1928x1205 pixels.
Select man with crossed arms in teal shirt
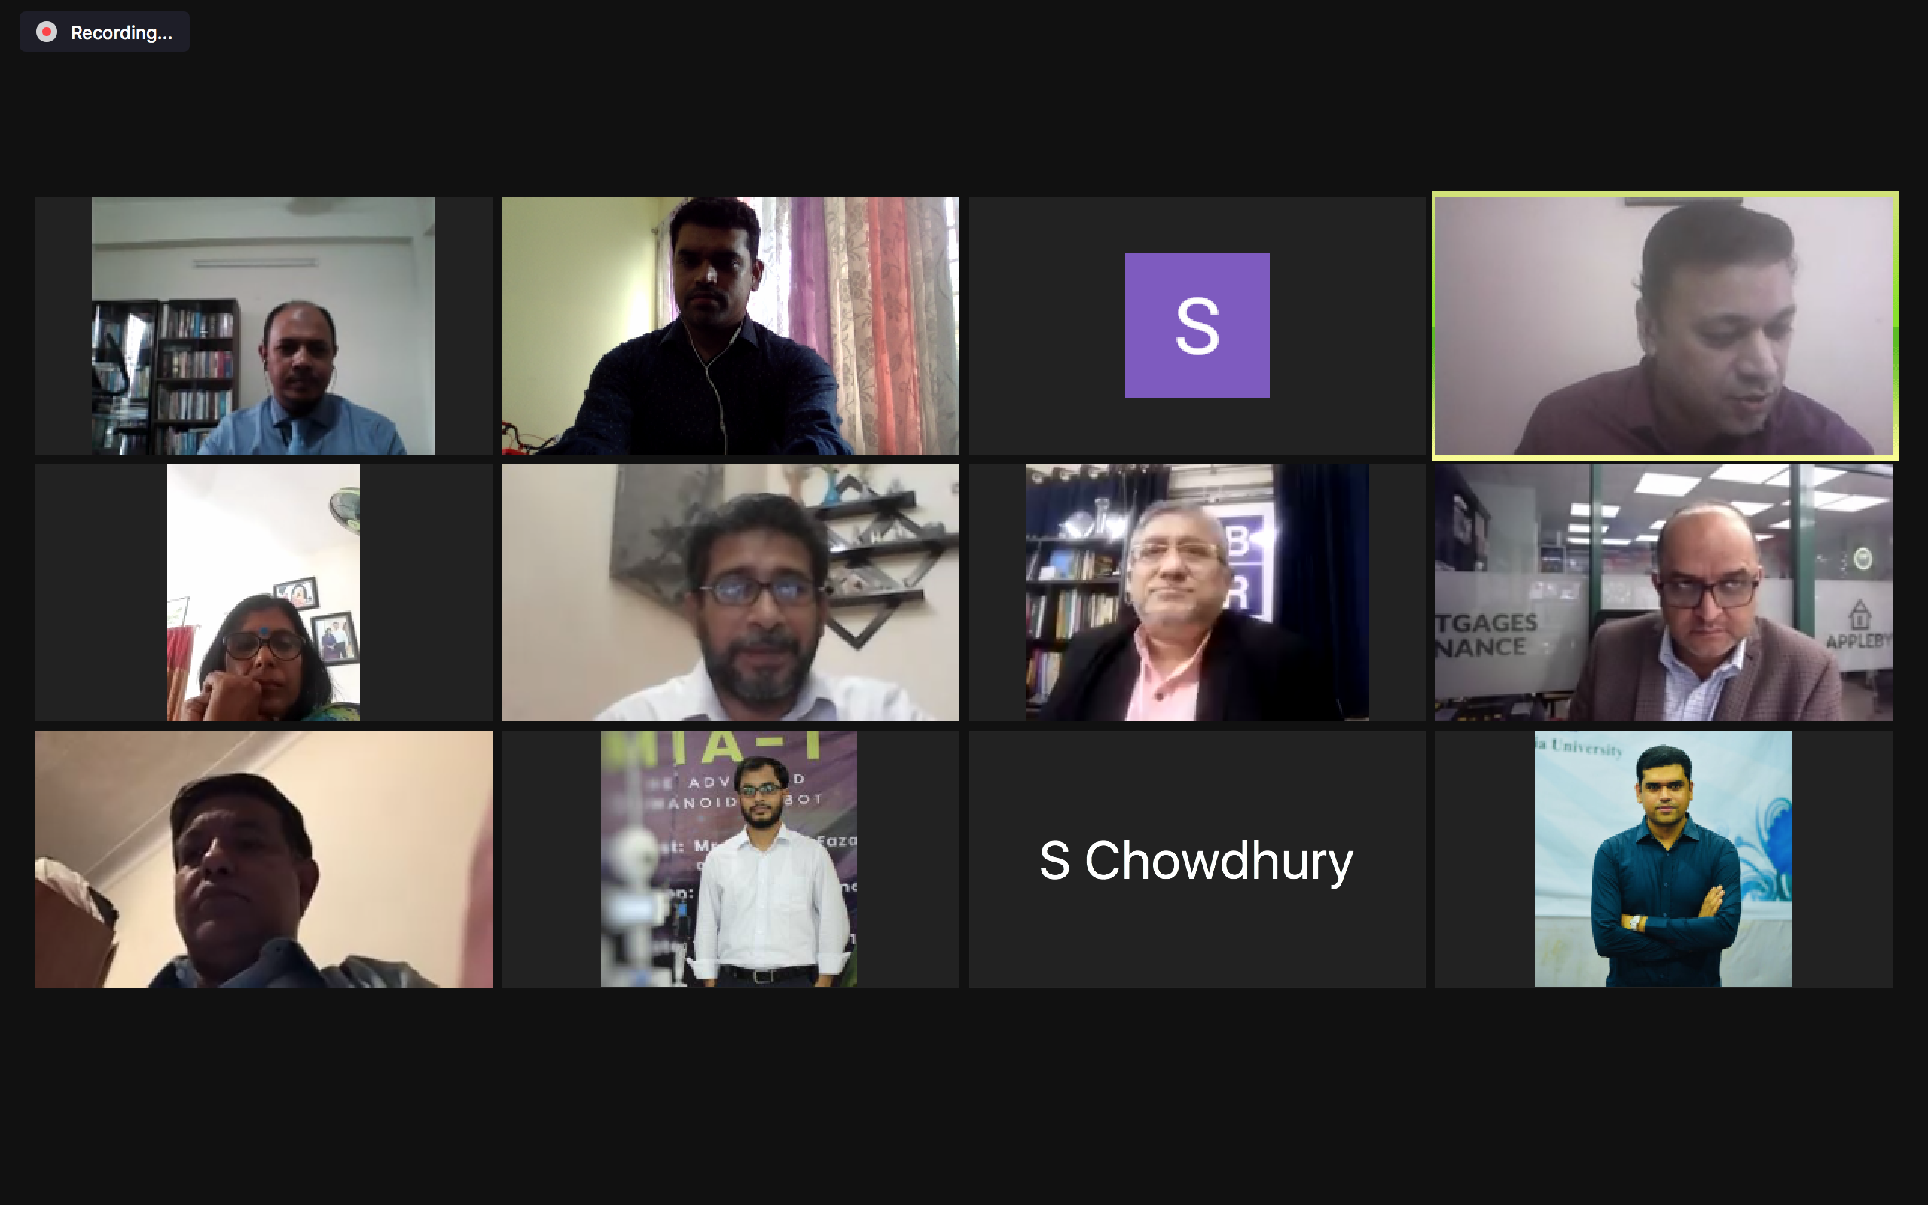coord(1664,859)
